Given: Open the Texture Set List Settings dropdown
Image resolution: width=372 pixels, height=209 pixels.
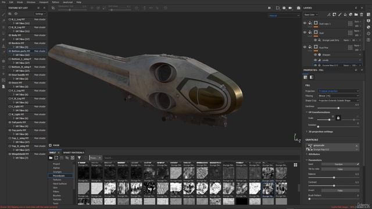Looking at the screenshot, I should [x=40, y=14].
